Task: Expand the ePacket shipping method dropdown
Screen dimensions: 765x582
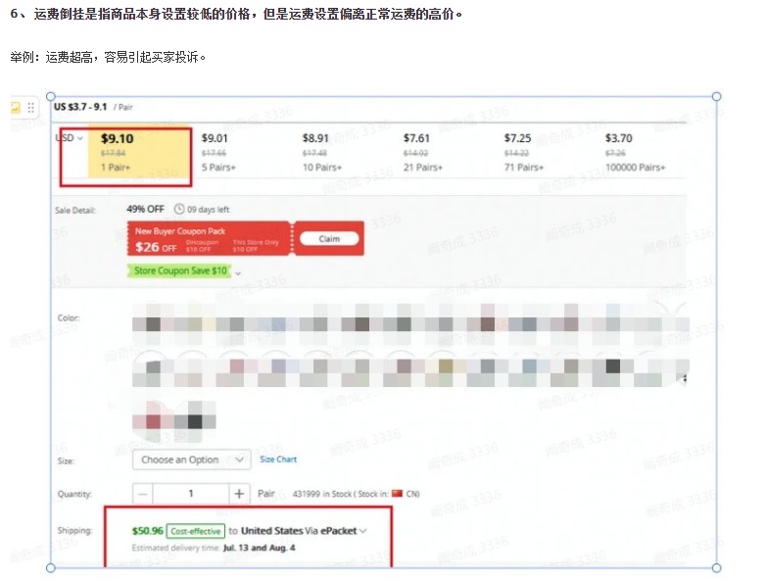Action: (363, 531)
